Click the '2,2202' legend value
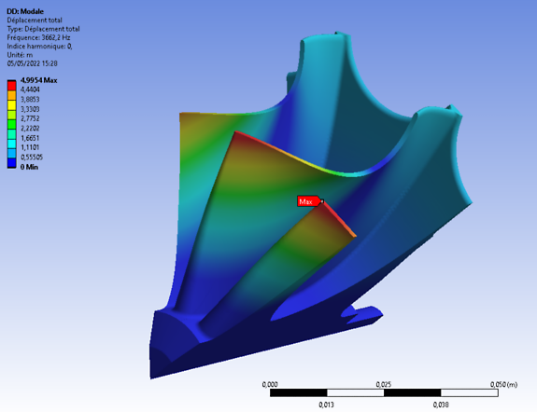This screenshot has width=537, height=412. (30, 129)
